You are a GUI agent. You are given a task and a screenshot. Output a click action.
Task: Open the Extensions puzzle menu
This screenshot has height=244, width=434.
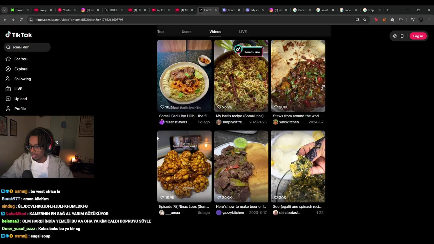[x=400, y=20]
